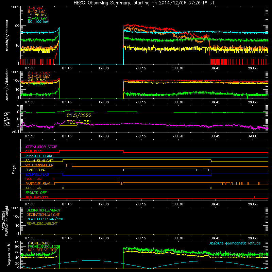Click the Degrees or % axis label
This screenshot has height=272, width=272.
9,255
